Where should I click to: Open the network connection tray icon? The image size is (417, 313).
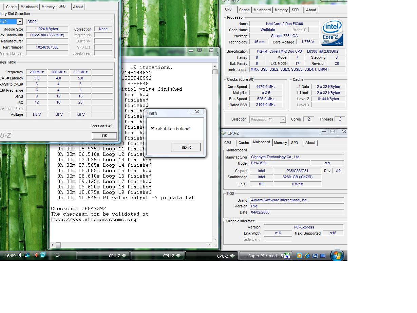tap(27, 255)
